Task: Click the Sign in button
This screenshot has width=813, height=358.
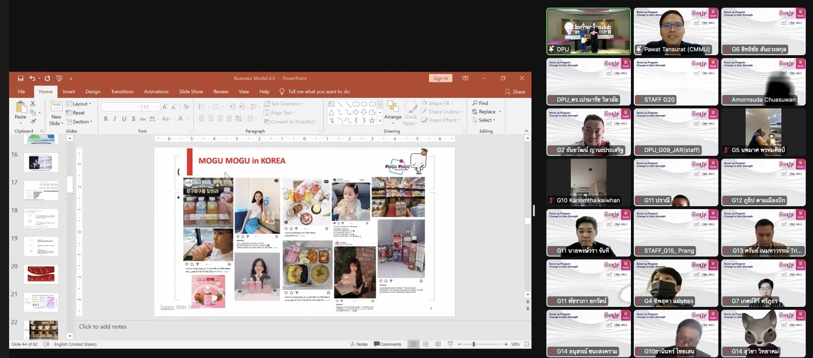Action: click(440, 78)
